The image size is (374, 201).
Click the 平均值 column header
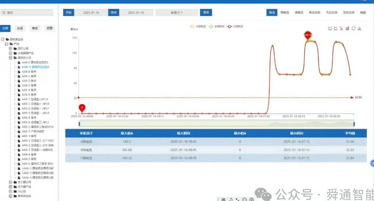coord(350,133)
